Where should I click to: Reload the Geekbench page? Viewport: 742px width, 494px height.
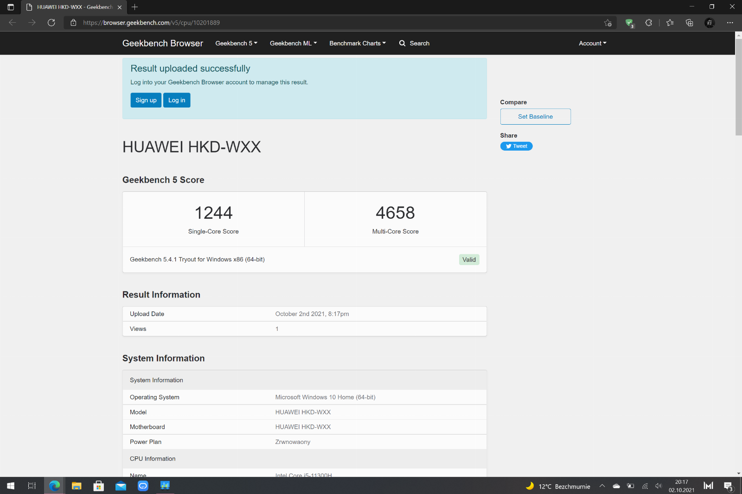pos(51,23)
